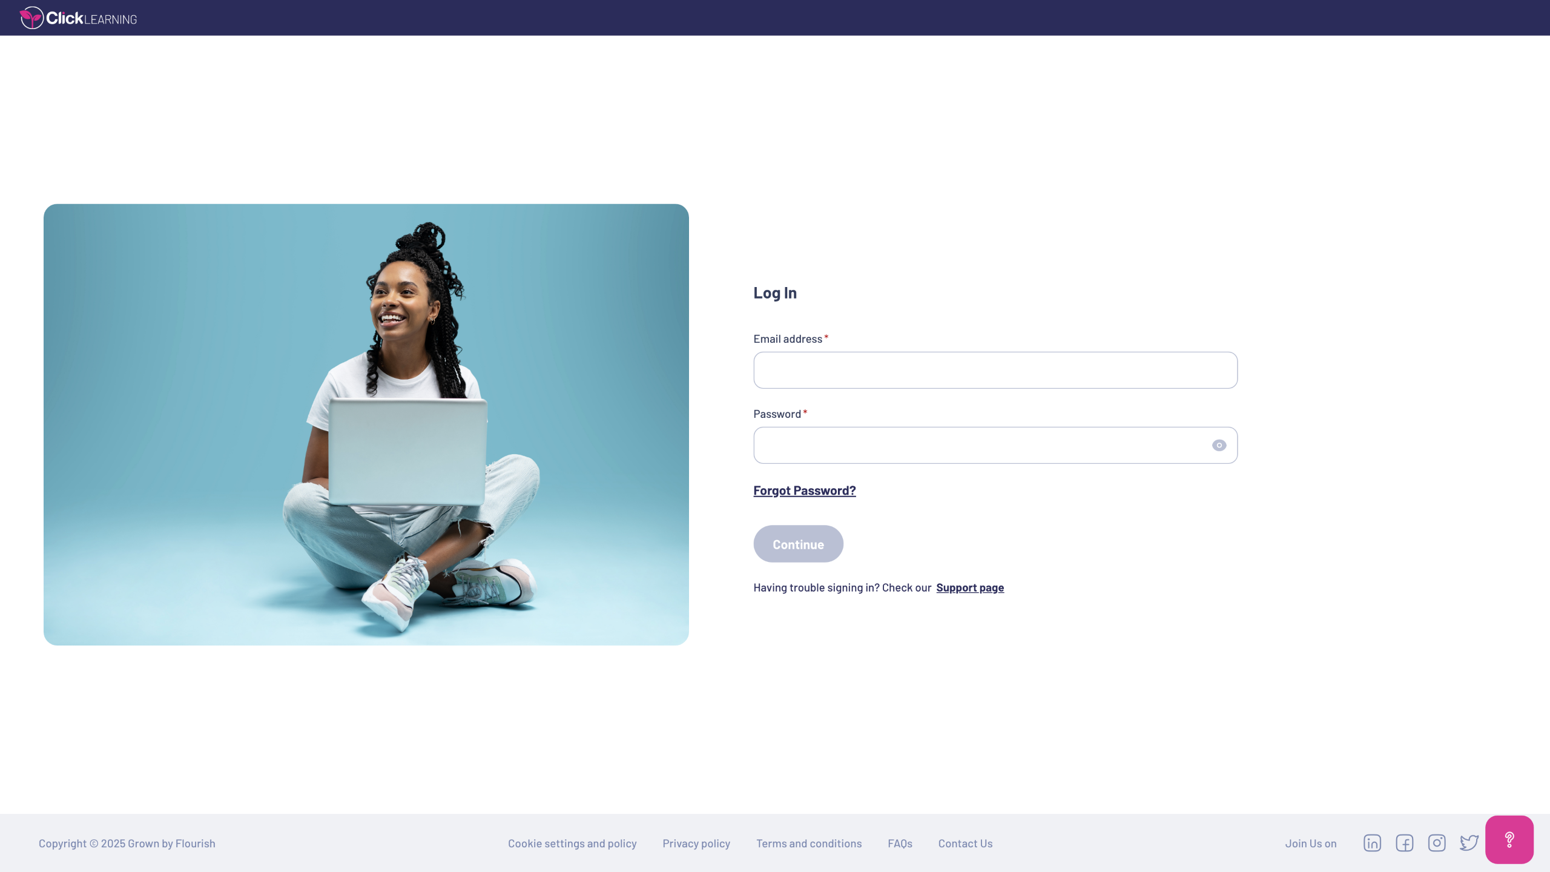Open the Twitter bird icon
Viewport: 1550px width, 872px height.
(1469, 843)
